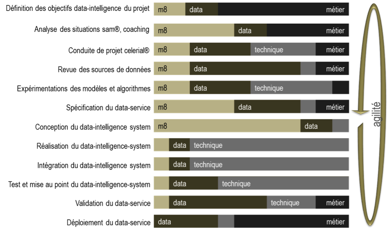Click the small gray block in the fourth bar

308,69
